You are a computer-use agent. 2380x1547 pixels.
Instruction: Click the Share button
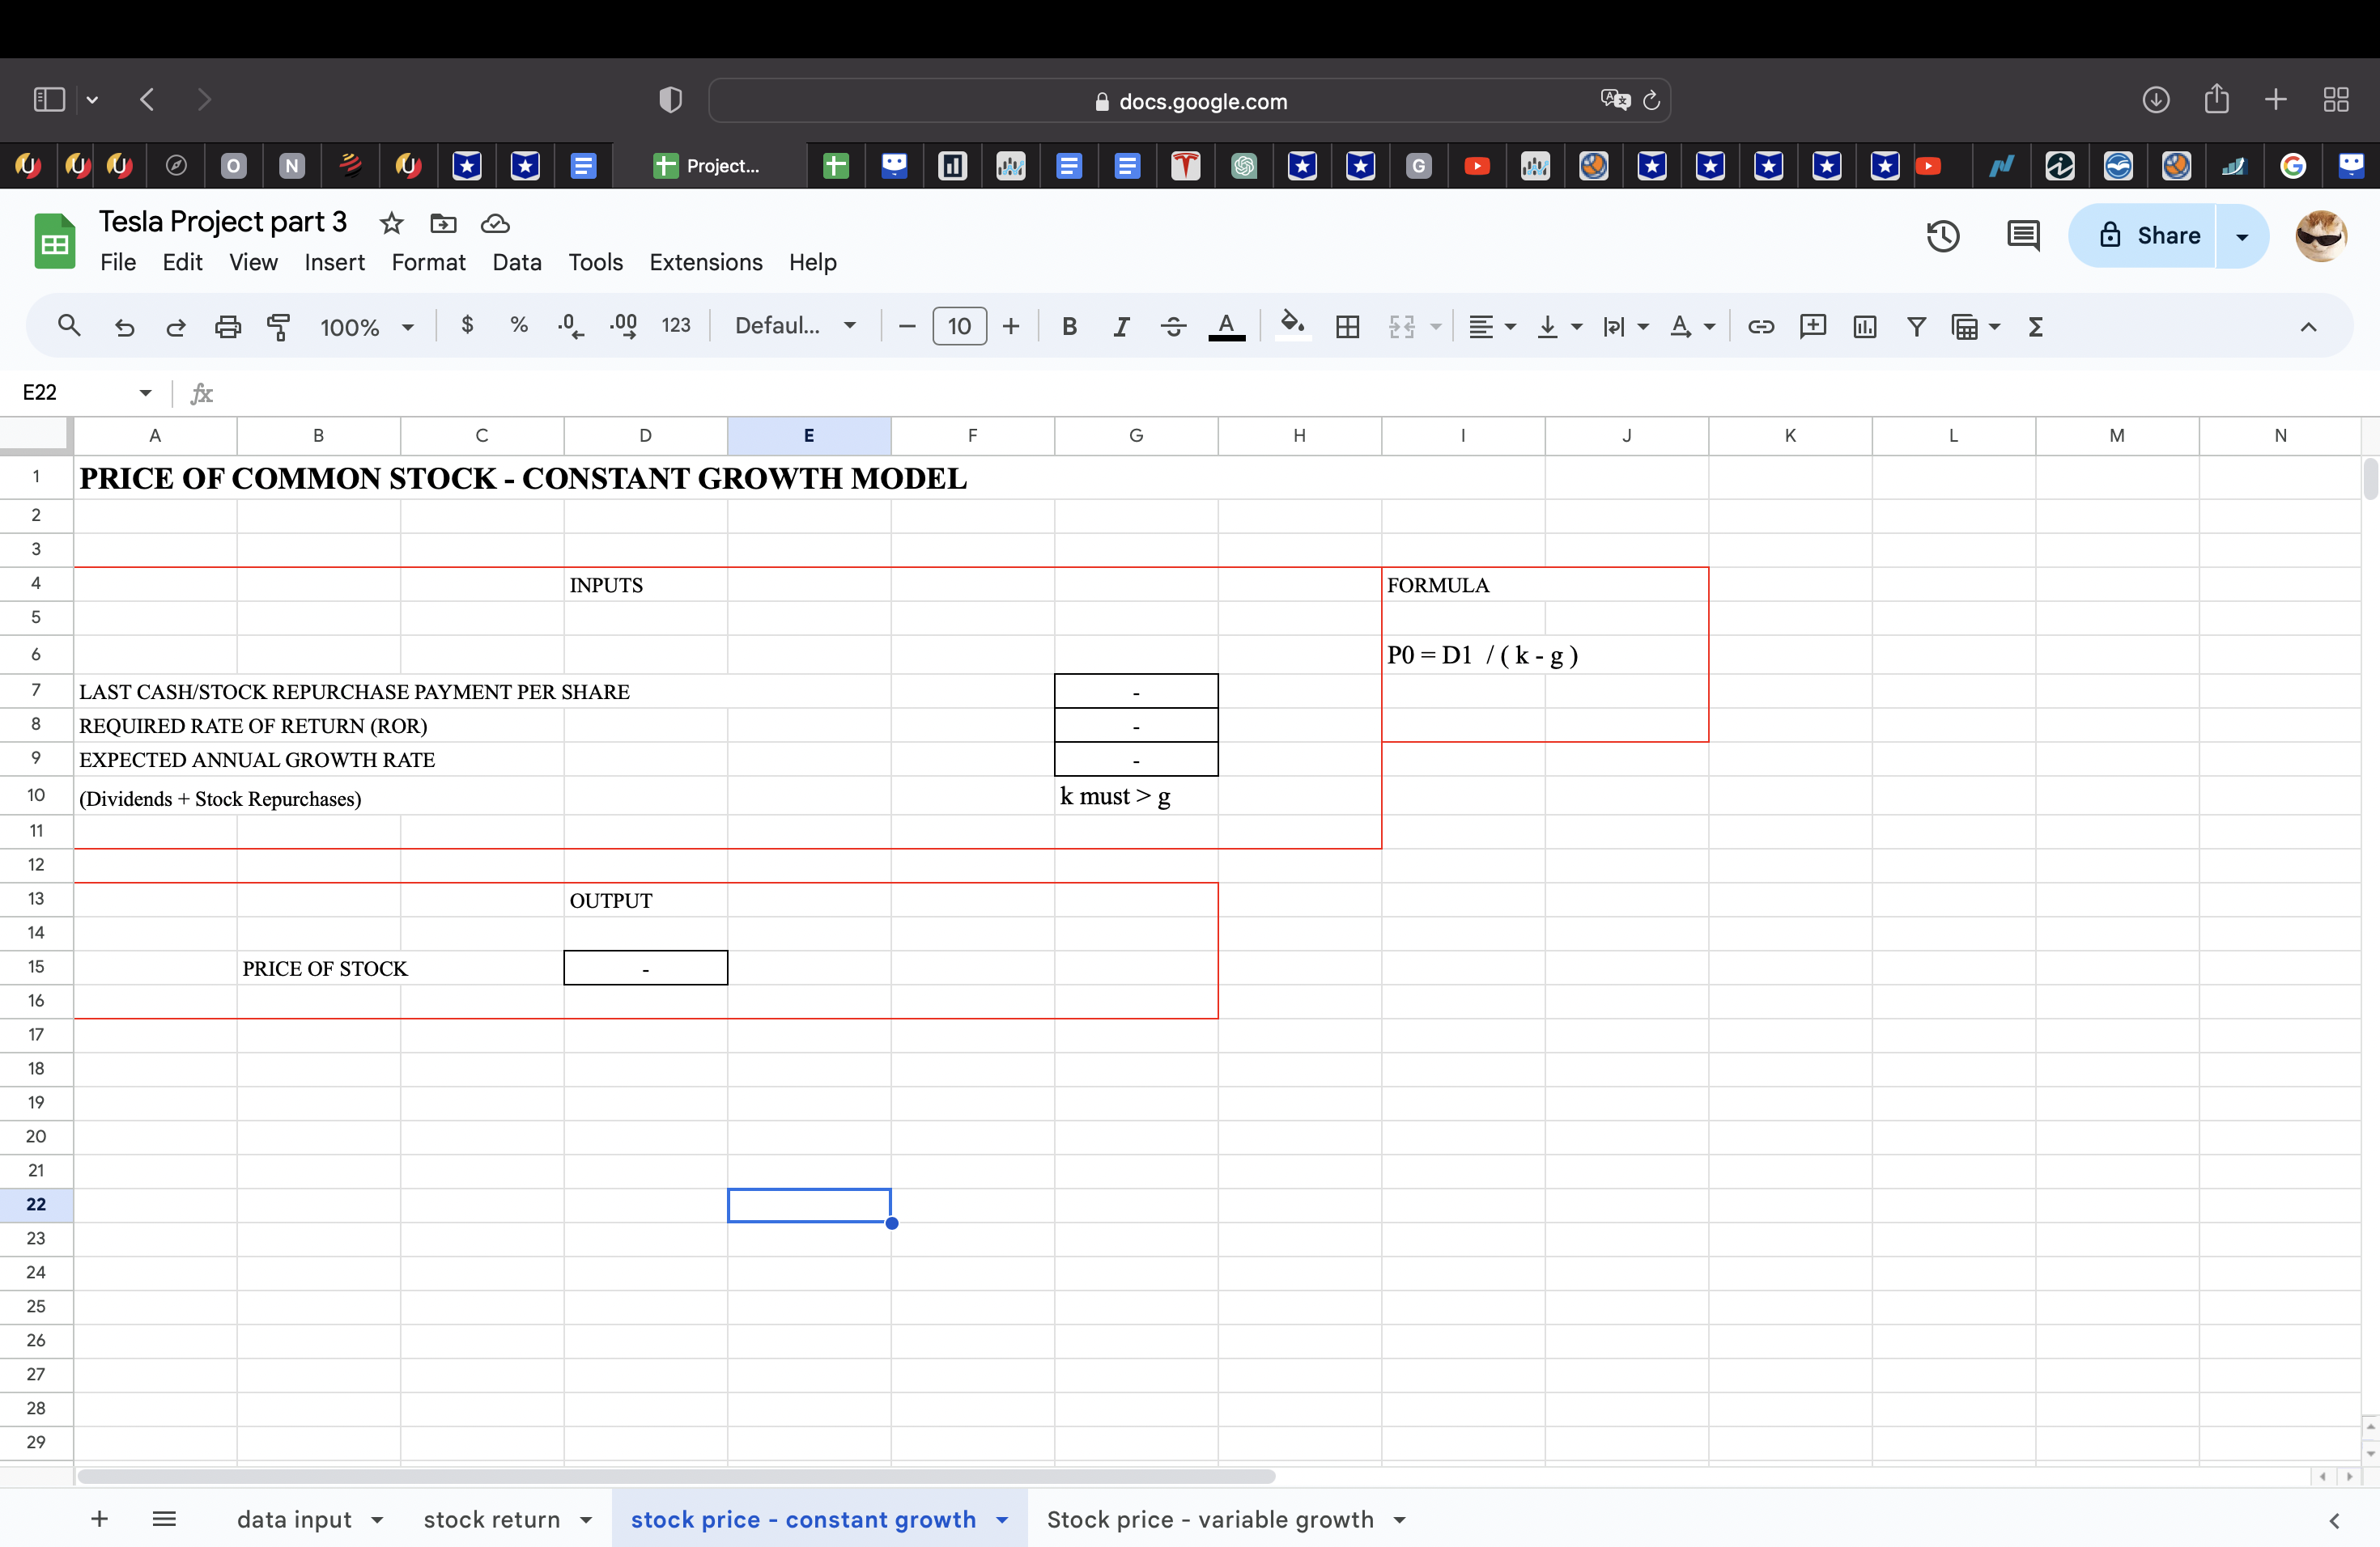point(2148,235)
